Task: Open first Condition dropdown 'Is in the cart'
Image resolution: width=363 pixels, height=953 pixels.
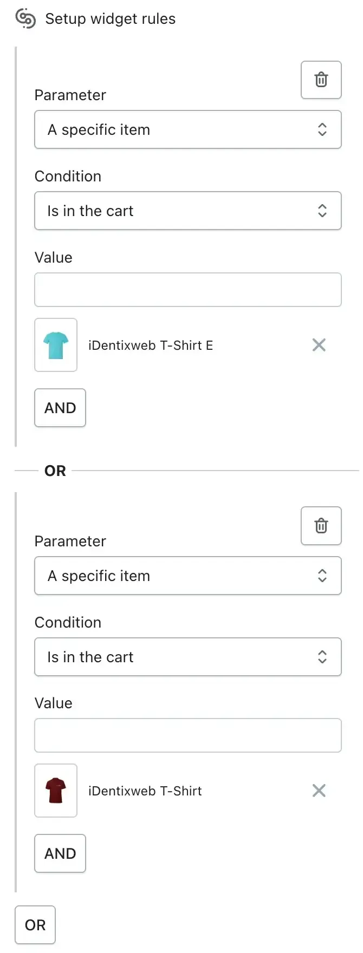Action: [188, 211]
